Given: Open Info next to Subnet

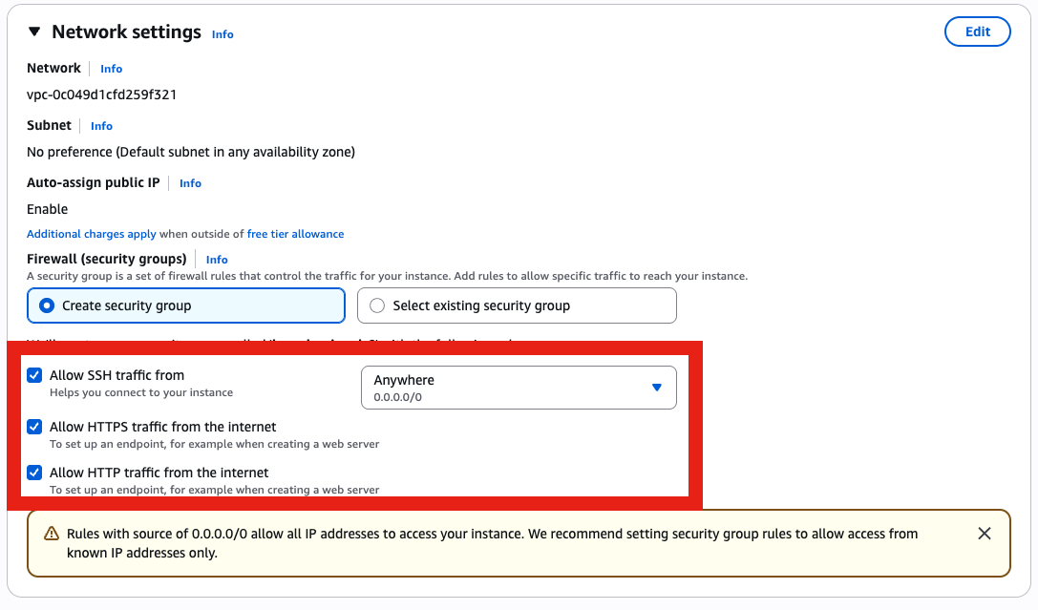Looking at the screenshot, I should (101, 125).
